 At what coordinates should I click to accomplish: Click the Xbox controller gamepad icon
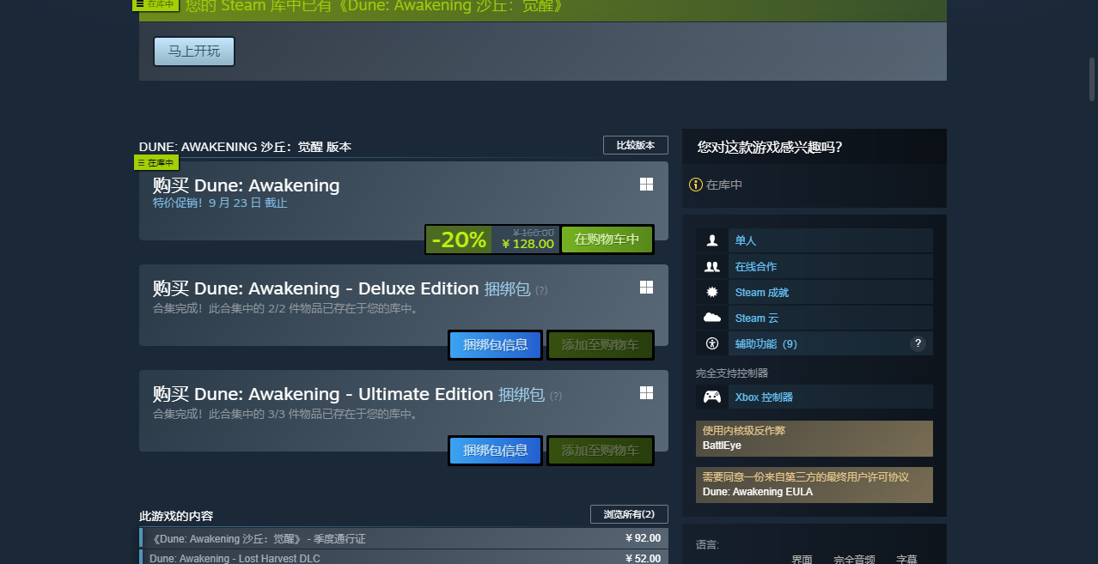[711, 397]
